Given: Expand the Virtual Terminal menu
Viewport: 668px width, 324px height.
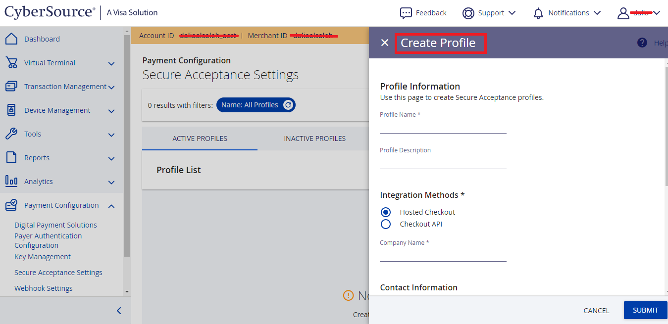Looking at the screenshot, I should pos(111,63).
